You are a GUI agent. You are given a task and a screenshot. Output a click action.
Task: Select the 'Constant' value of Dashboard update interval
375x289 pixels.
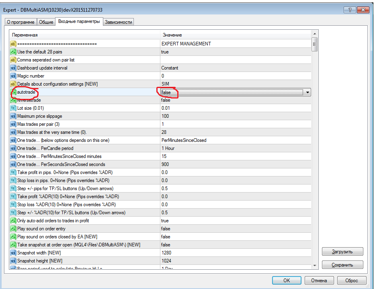point(170,68)
